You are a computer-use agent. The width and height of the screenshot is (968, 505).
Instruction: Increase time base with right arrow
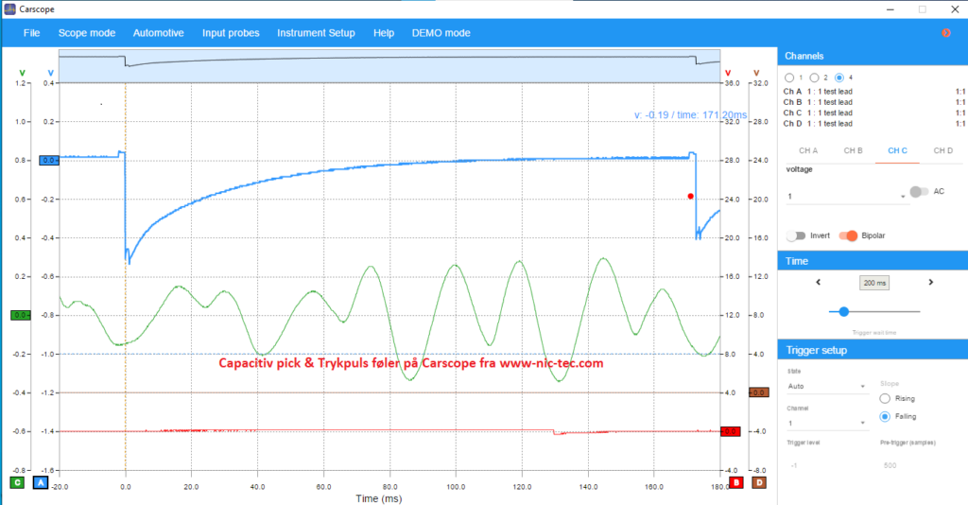point(931,282)
